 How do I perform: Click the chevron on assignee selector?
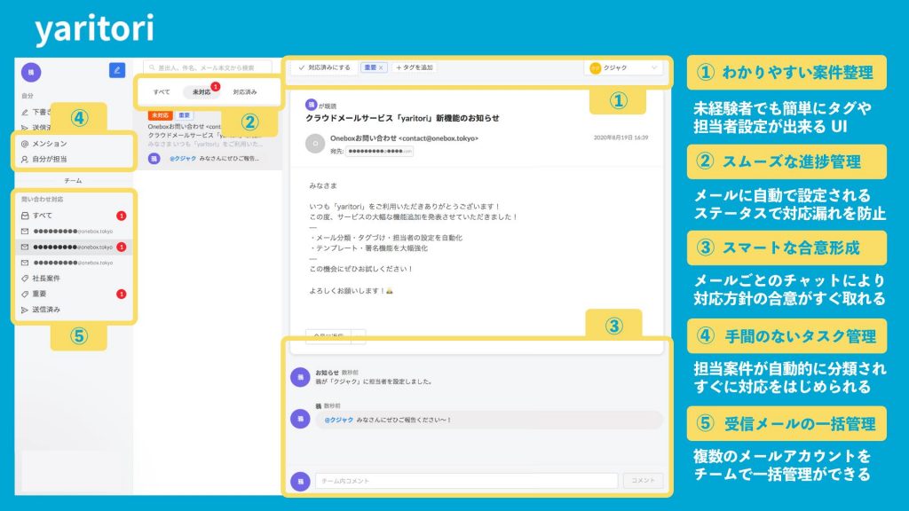[x=654, y=67]
